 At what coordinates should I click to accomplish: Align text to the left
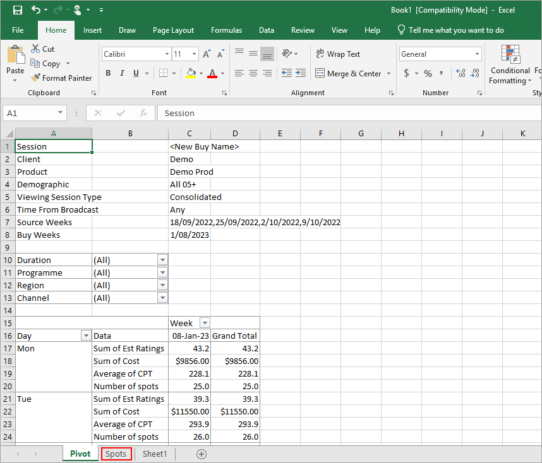[x=239, y=73]
